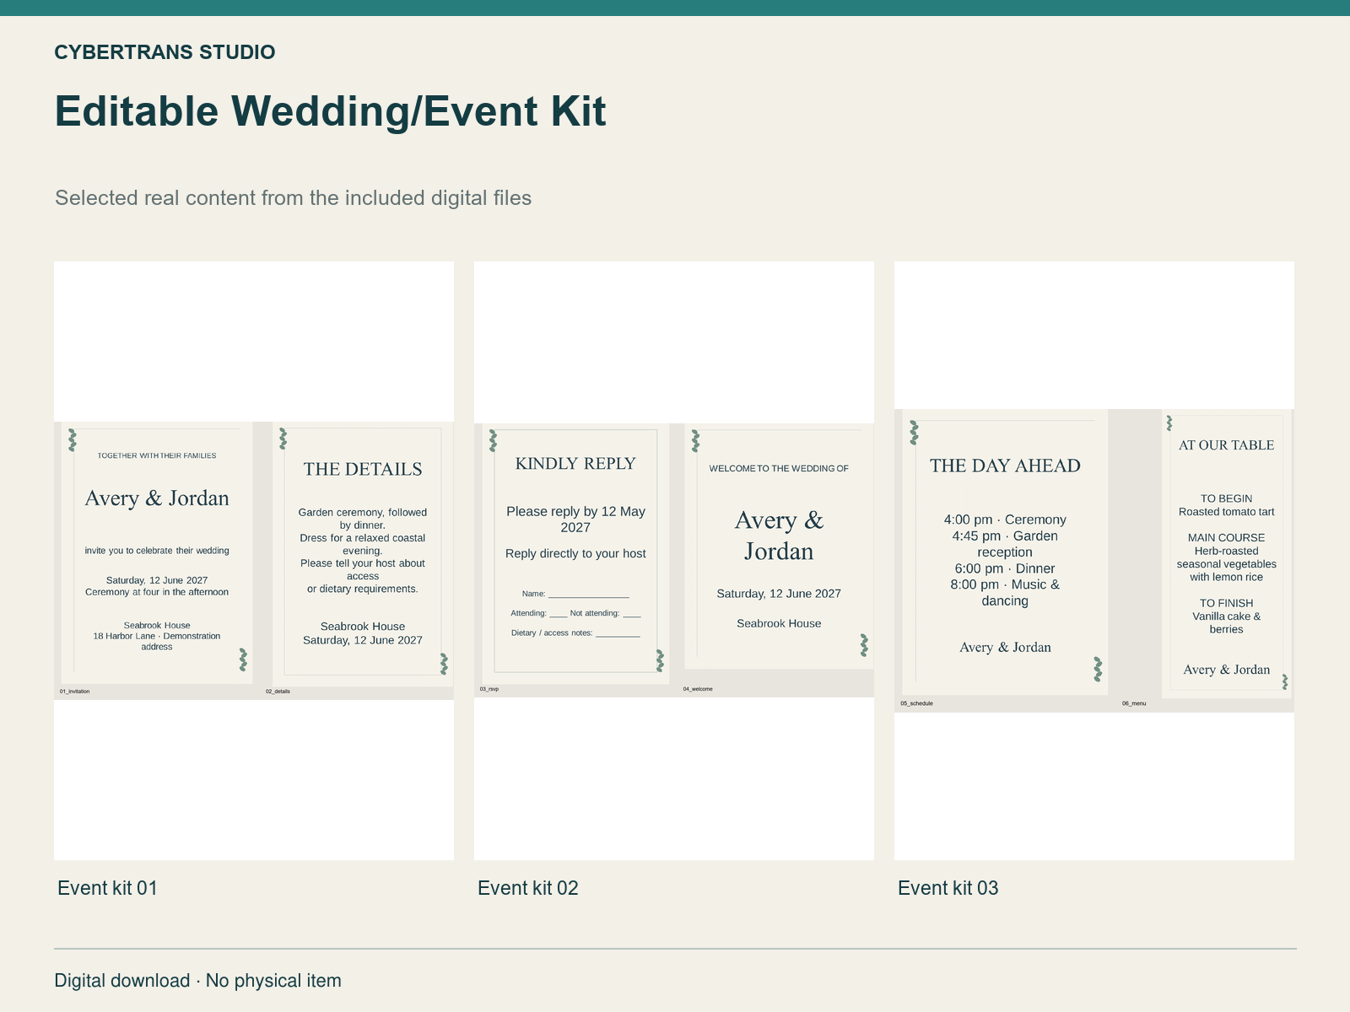
Task: Click 'Please reply by 12 May 2027' text
Action: click(x=575, y=519)
